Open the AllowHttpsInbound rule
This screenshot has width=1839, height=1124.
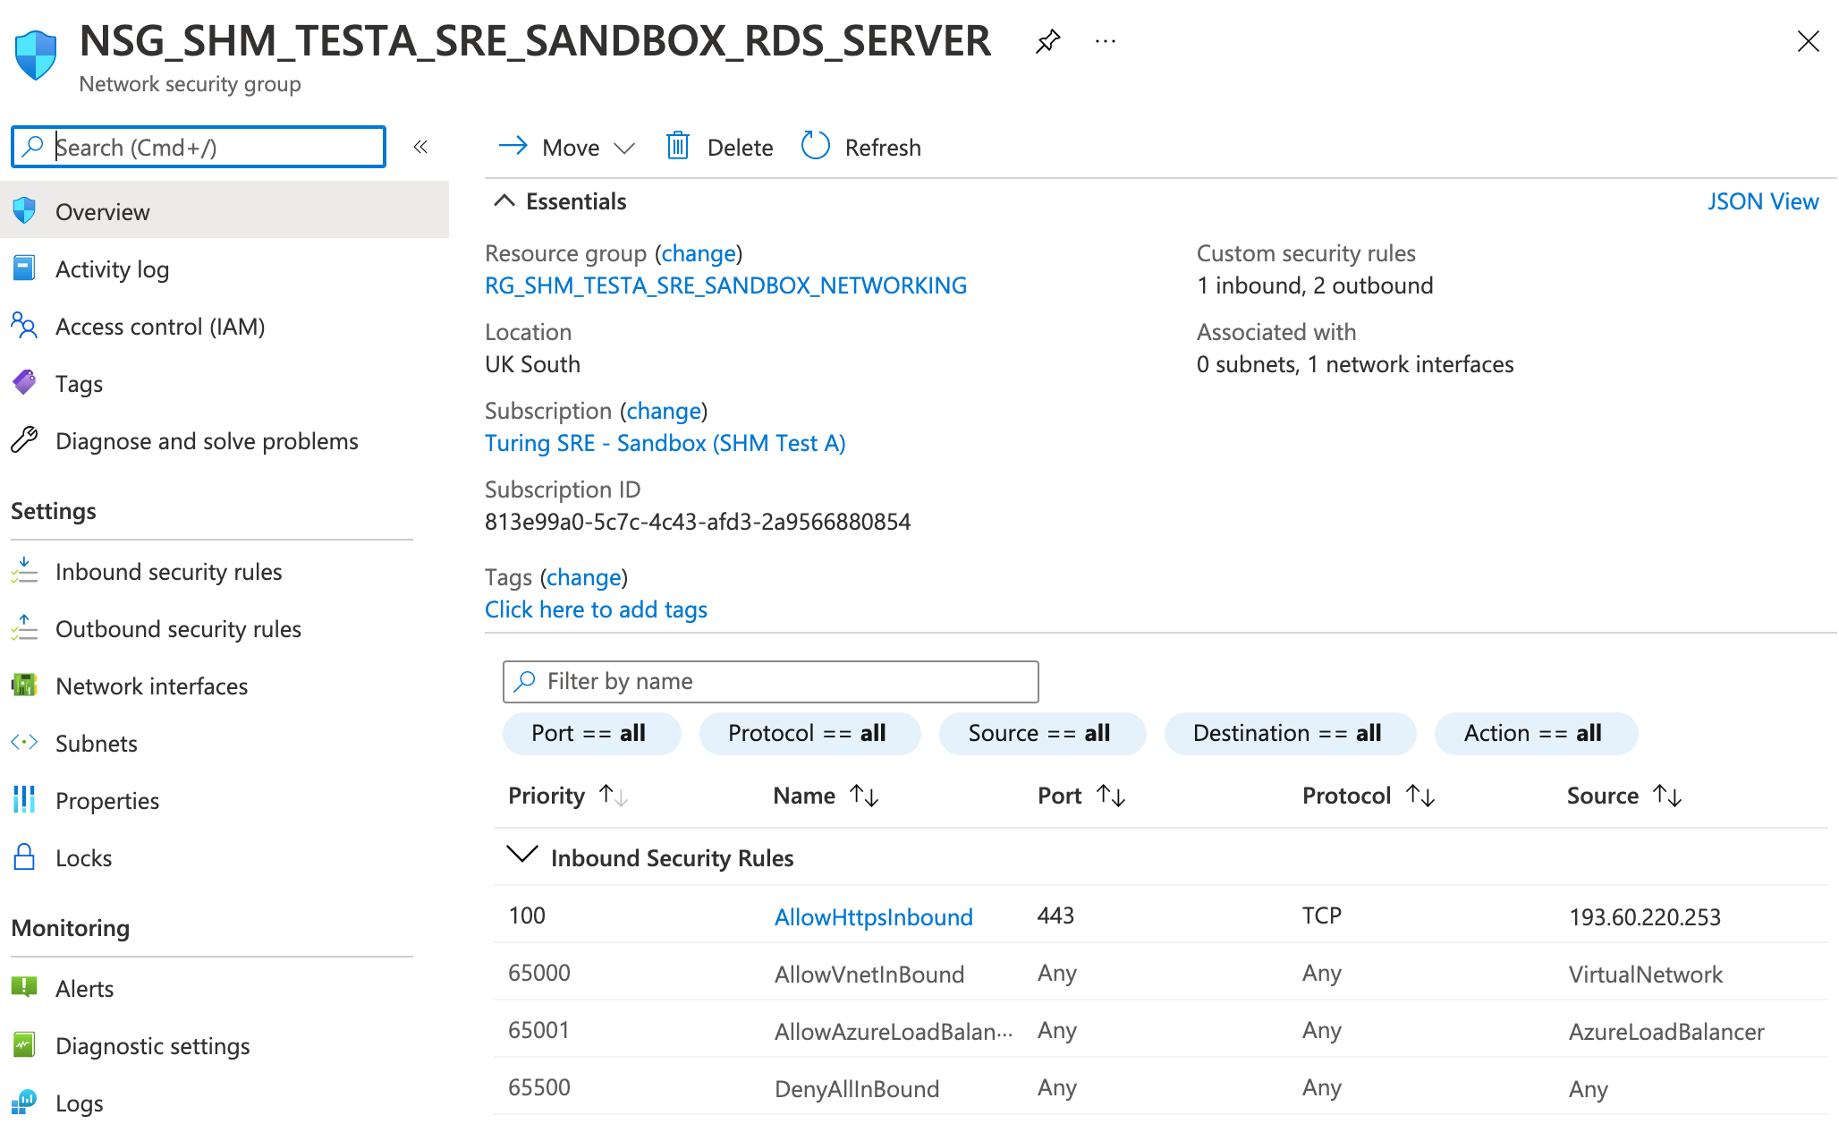tap(873, 916)
